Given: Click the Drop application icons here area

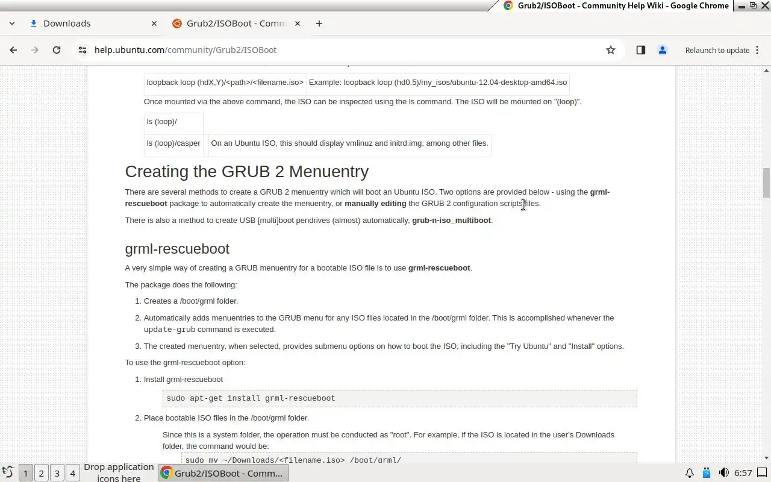Looking at the screenshot, I should tap(119, 473).
